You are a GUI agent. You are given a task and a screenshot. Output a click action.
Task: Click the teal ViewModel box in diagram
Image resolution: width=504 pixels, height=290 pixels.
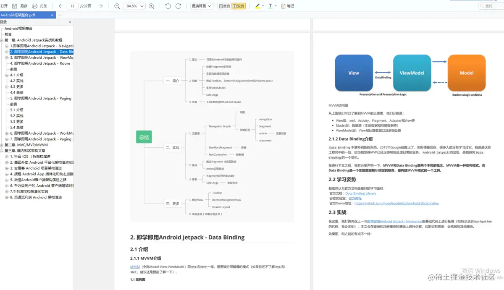point(412,73)
